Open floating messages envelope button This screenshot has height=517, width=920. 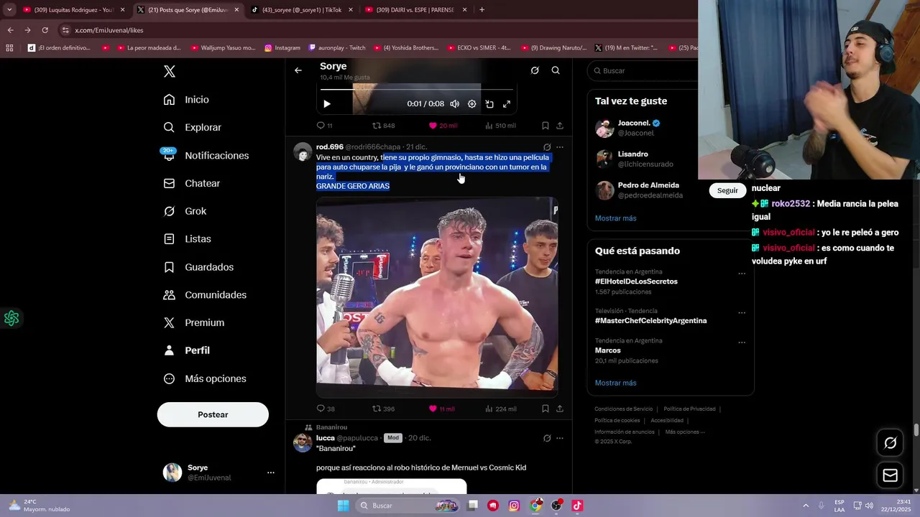(x=890, y=475)
